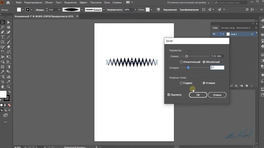
Task: Select the Slice tool
Action: point(8,82)
